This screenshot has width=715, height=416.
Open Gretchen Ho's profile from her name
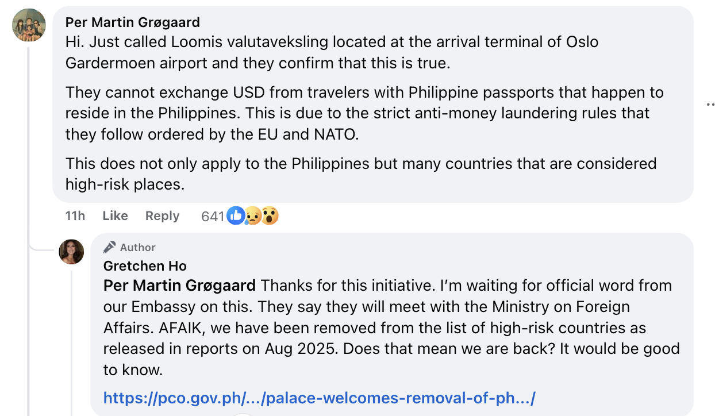(x=145, y=266)
